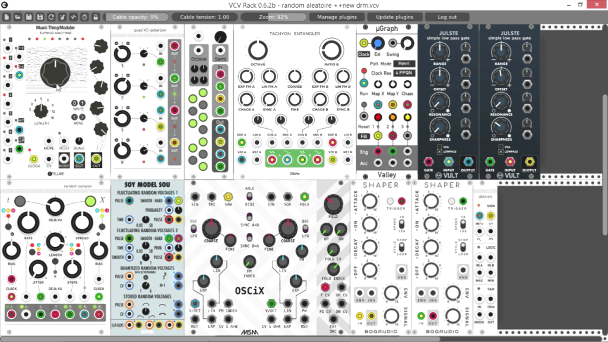Save the current patch
Image resolution: width=608 pixels, height=342 pixels.
click(28, 17)
